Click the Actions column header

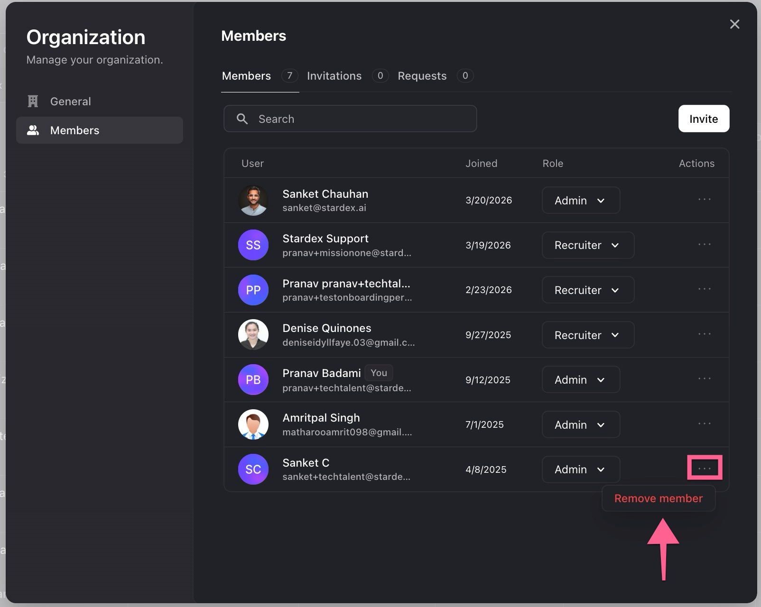pyautogui.click(x=696, y=164)
